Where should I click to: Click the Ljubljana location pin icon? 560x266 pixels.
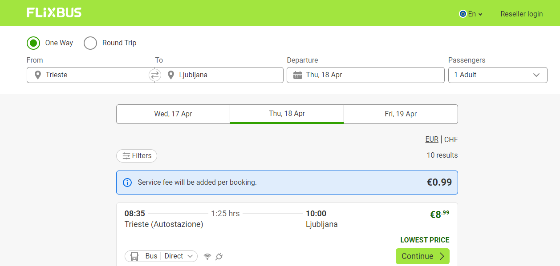(x=170, y=75)
